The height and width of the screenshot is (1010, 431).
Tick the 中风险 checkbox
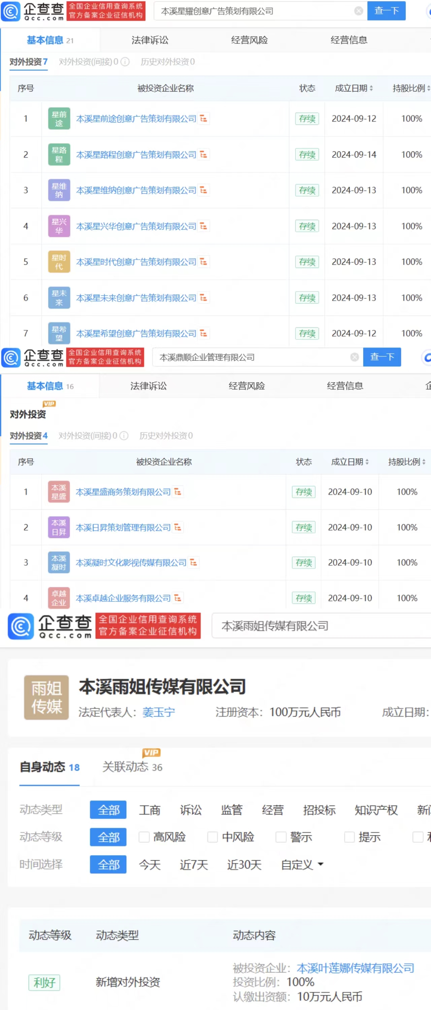click(212, 837)
